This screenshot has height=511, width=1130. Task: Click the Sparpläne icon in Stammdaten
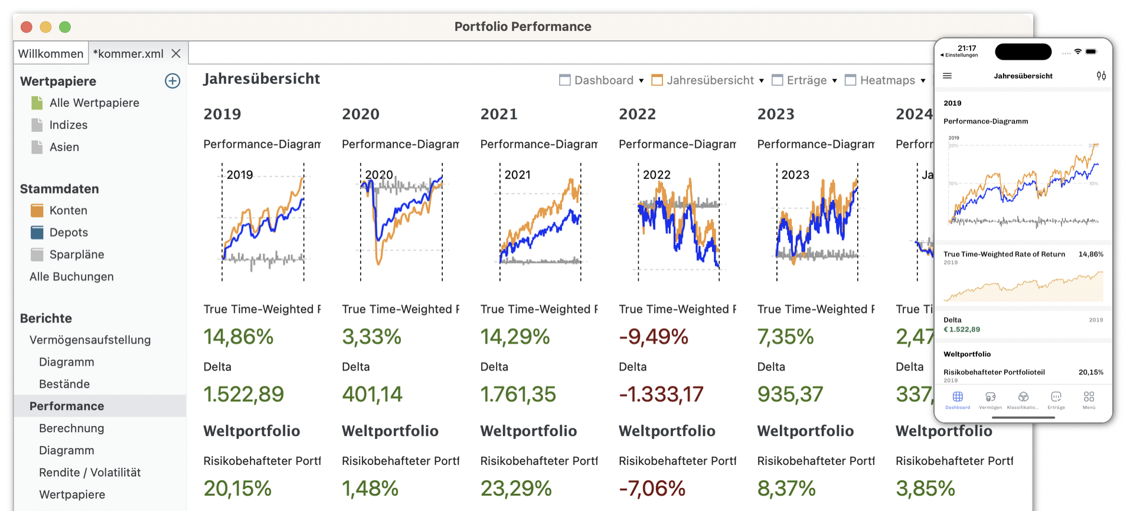pos(37,255)
